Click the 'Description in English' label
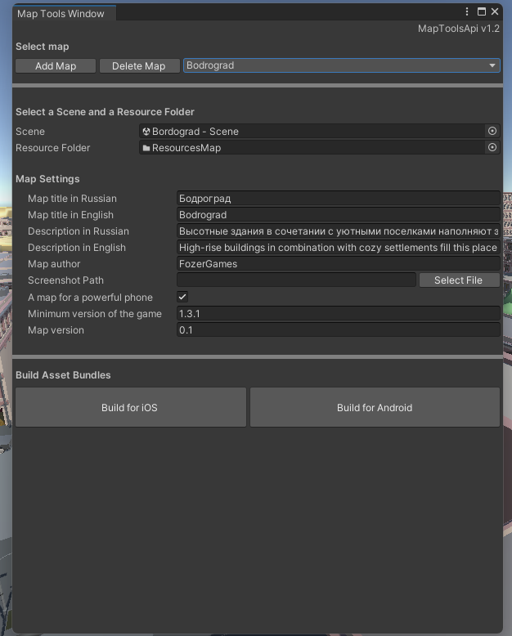Viewport: 512px width, 636px height. [77, 248]
